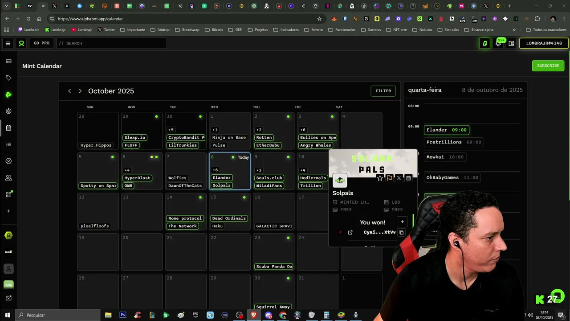Screen dimensions: 570x321
Task: Select the yellow hexagon community avatar in sidebar
Action: [x=8, y=235]
